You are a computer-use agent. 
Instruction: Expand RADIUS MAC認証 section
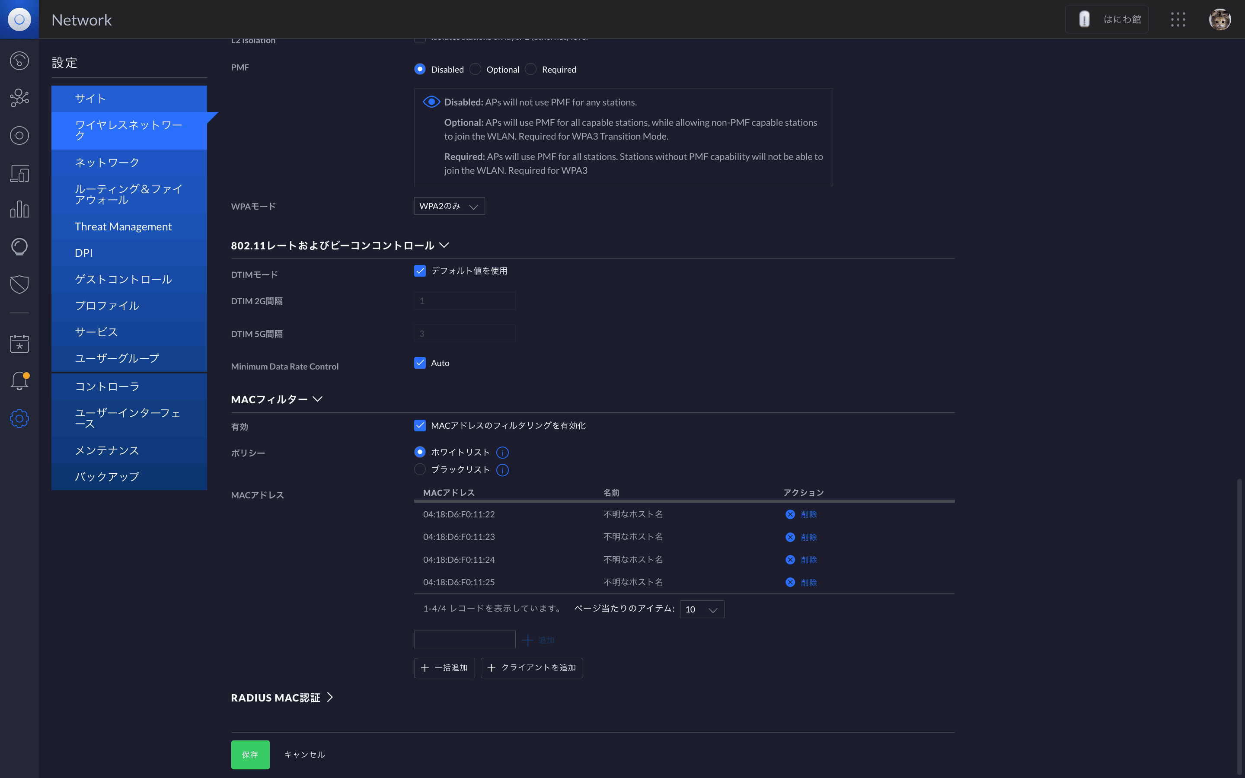click(282, 698)
